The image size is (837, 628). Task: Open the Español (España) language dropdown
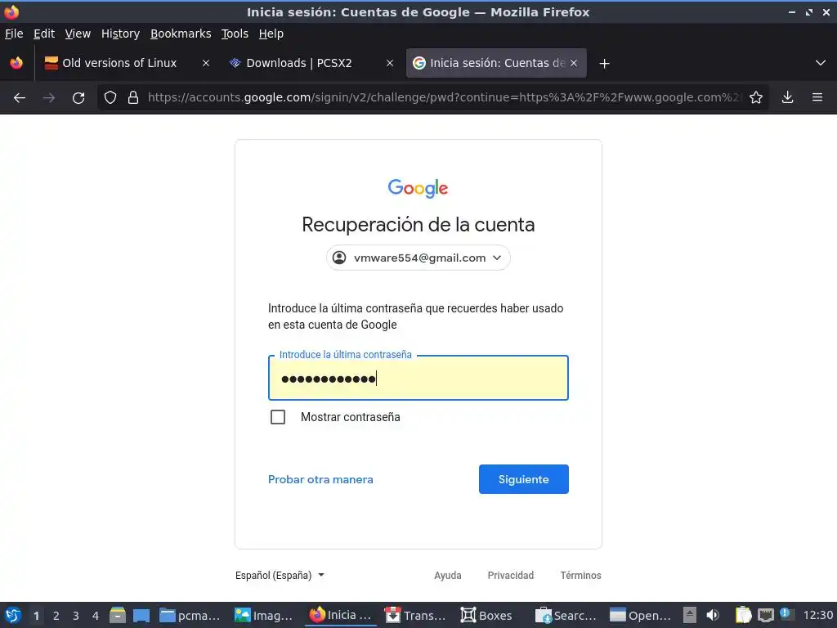click(280, 575)
